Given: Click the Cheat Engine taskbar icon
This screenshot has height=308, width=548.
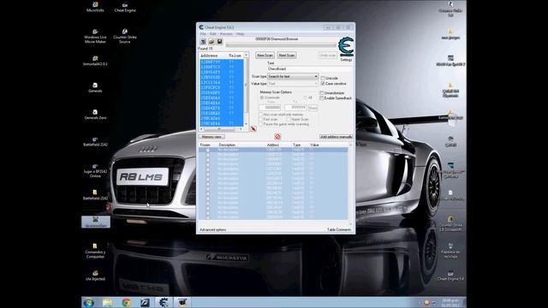Looking at the screenshot, I should pyautogui.click(x=164, y=302).
